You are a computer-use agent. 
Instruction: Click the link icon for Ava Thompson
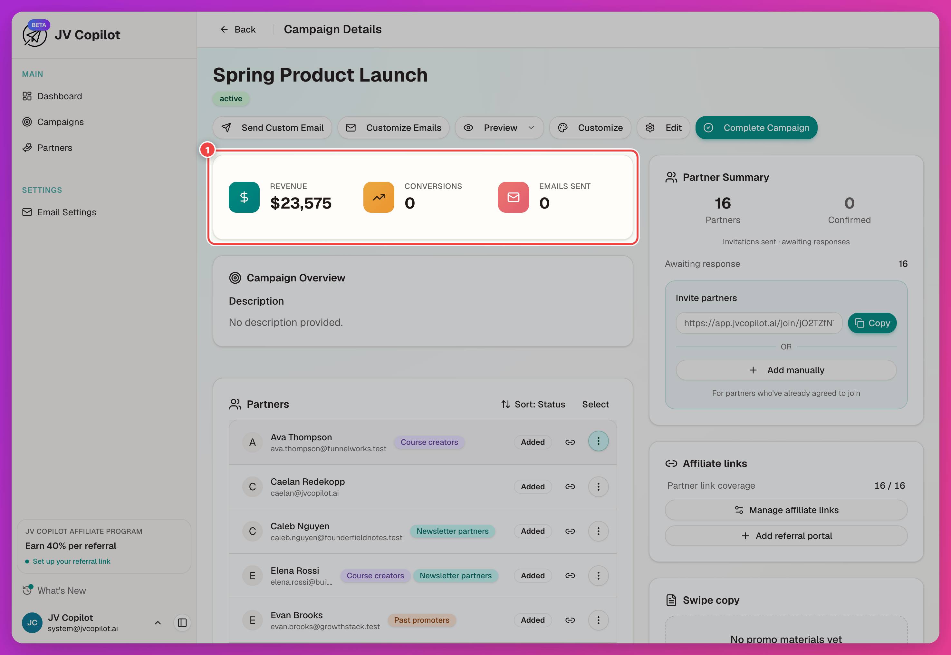570,442
